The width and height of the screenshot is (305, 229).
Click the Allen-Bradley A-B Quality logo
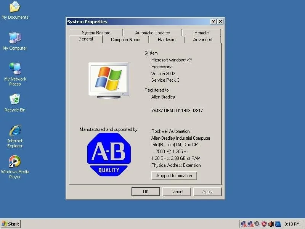109,155
